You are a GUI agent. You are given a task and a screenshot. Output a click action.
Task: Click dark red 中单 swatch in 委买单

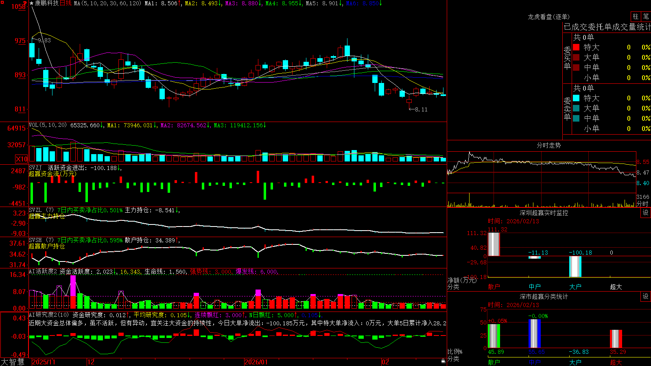pyautogui.click(x=576, y=68)
